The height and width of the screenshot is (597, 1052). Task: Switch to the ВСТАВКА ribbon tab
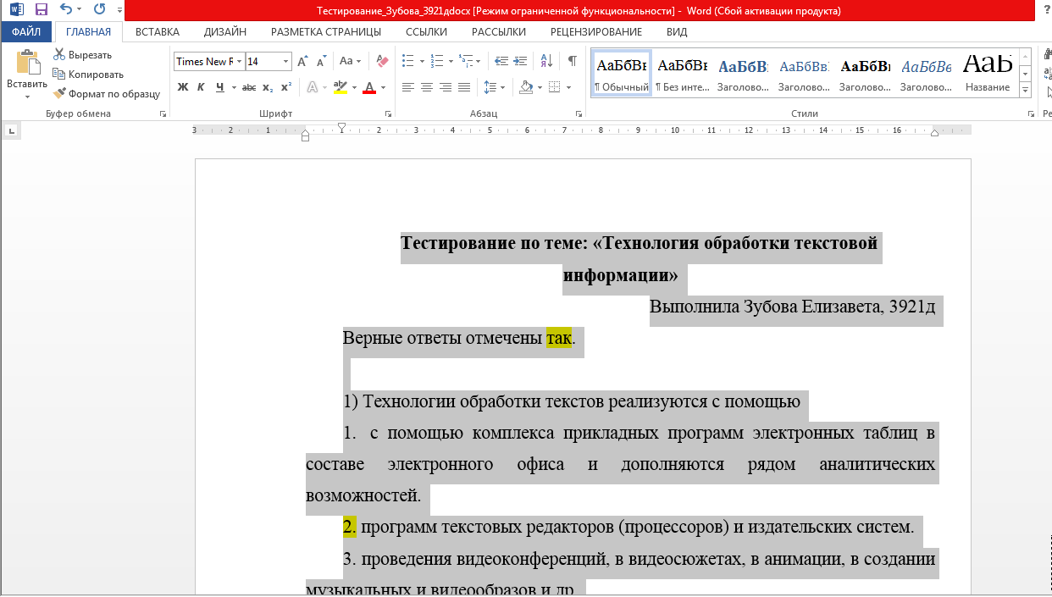[x=157, y=32]
